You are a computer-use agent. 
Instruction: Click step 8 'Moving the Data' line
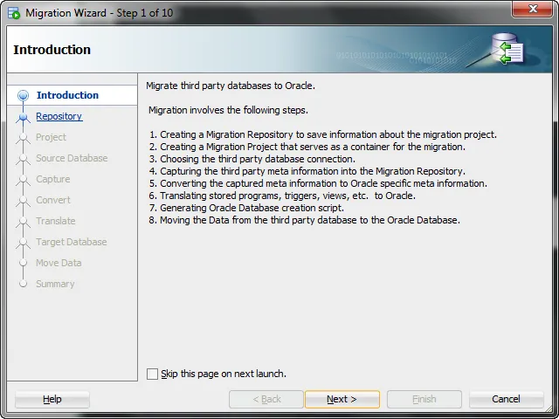point(305,220)
